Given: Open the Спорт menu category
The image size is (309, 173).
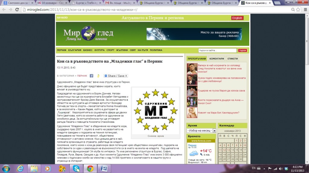Looking at the screenshot, I should click(110, 50).
